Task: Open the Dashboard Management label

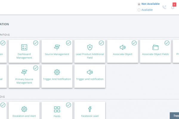Action: (24, 56)
